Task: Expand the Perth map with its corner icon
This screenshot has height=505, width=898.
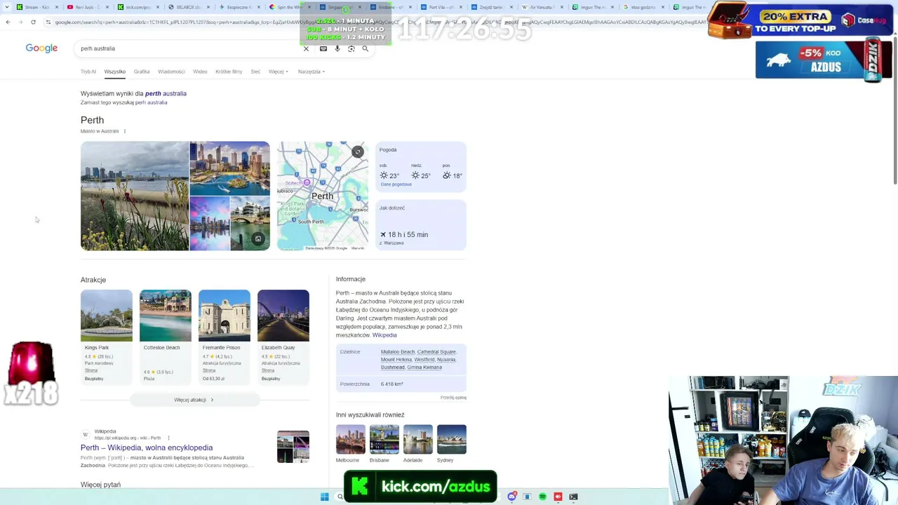Action: tap(358, 151)
